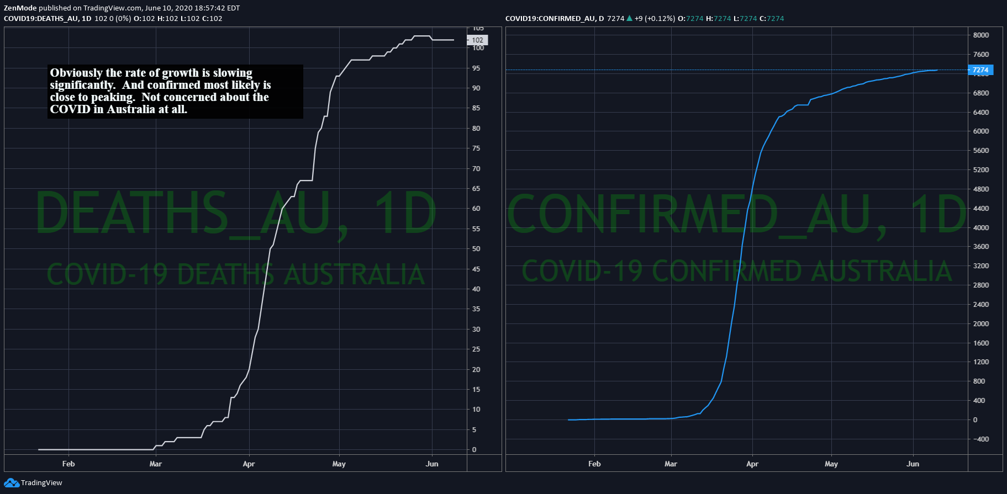Click the −400 tick on confirmed axis
Screen dimensions: 1007x494
[981, 439]
